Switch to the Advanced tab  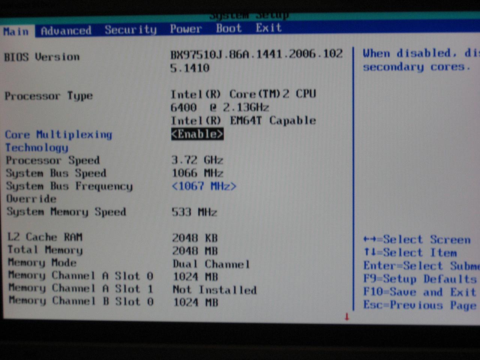tap(66, 31)
